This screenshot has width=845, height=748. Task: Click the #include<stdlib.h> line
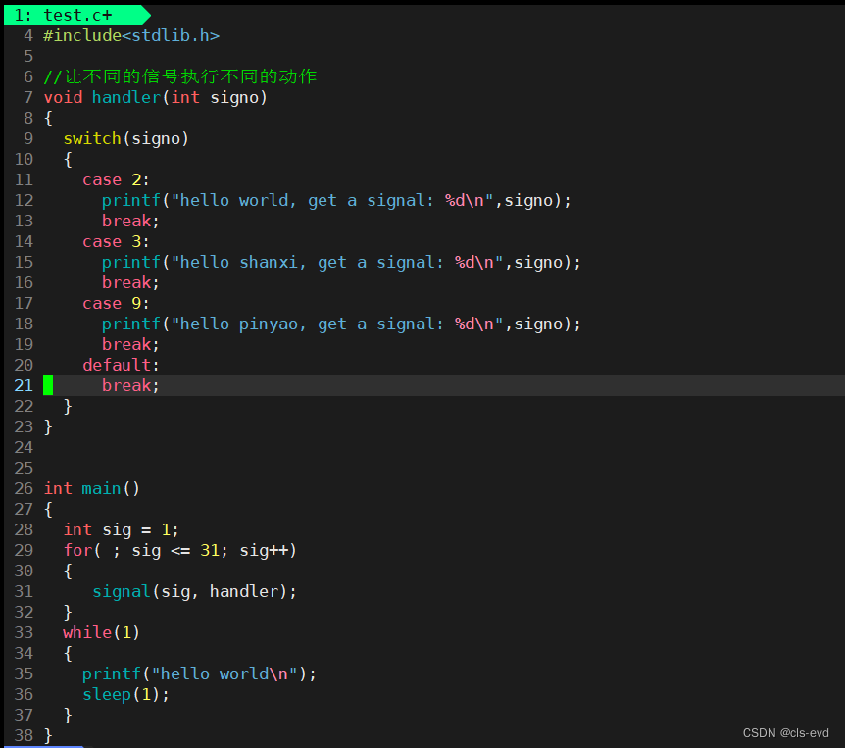(x=131, y=36)
